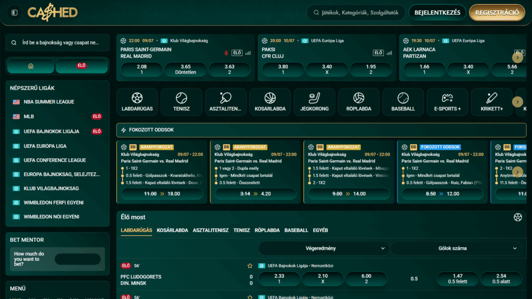Screen dimensions: 532x299
Task: Switch to the ÉLŐ live view toggle
Action: click(x=82, y=66)
